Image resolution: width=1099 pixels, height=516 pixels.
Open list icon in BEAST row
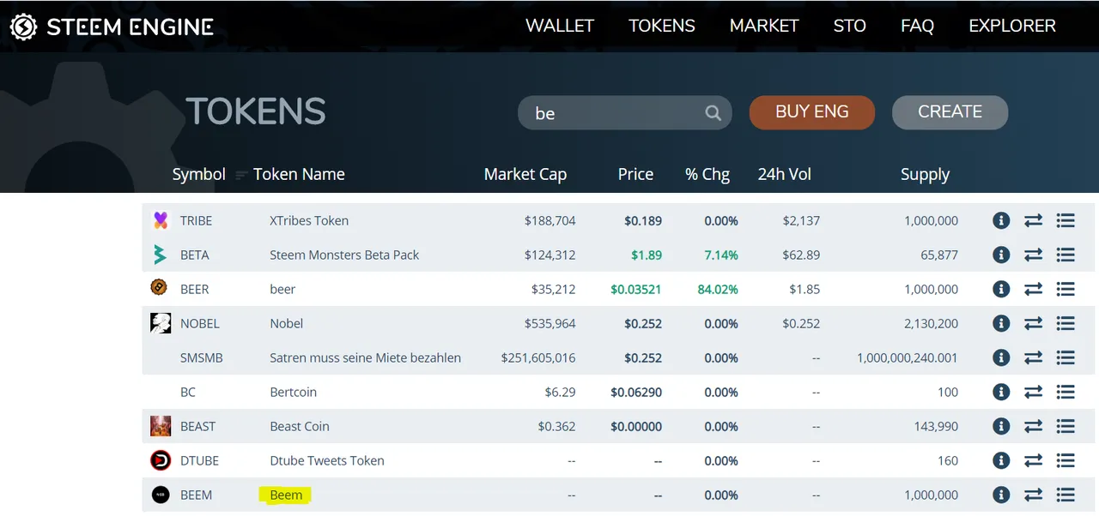1066,426
